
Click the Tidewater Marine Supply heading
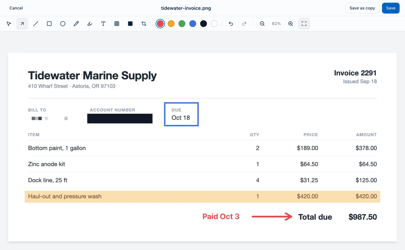coord(92,75)
